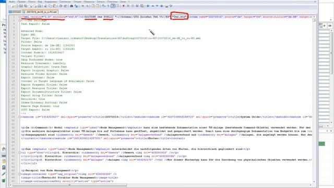The image size is (334, 188).
Task: Click text 'Test Export: false'
Action: coord(35,24)
